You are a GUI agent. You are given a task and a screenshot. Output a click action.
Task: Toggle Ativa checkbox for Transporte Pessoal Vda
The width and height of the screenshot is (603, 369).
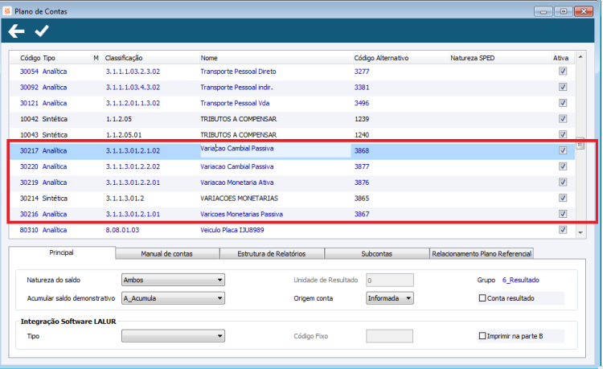tap(563, 103)
